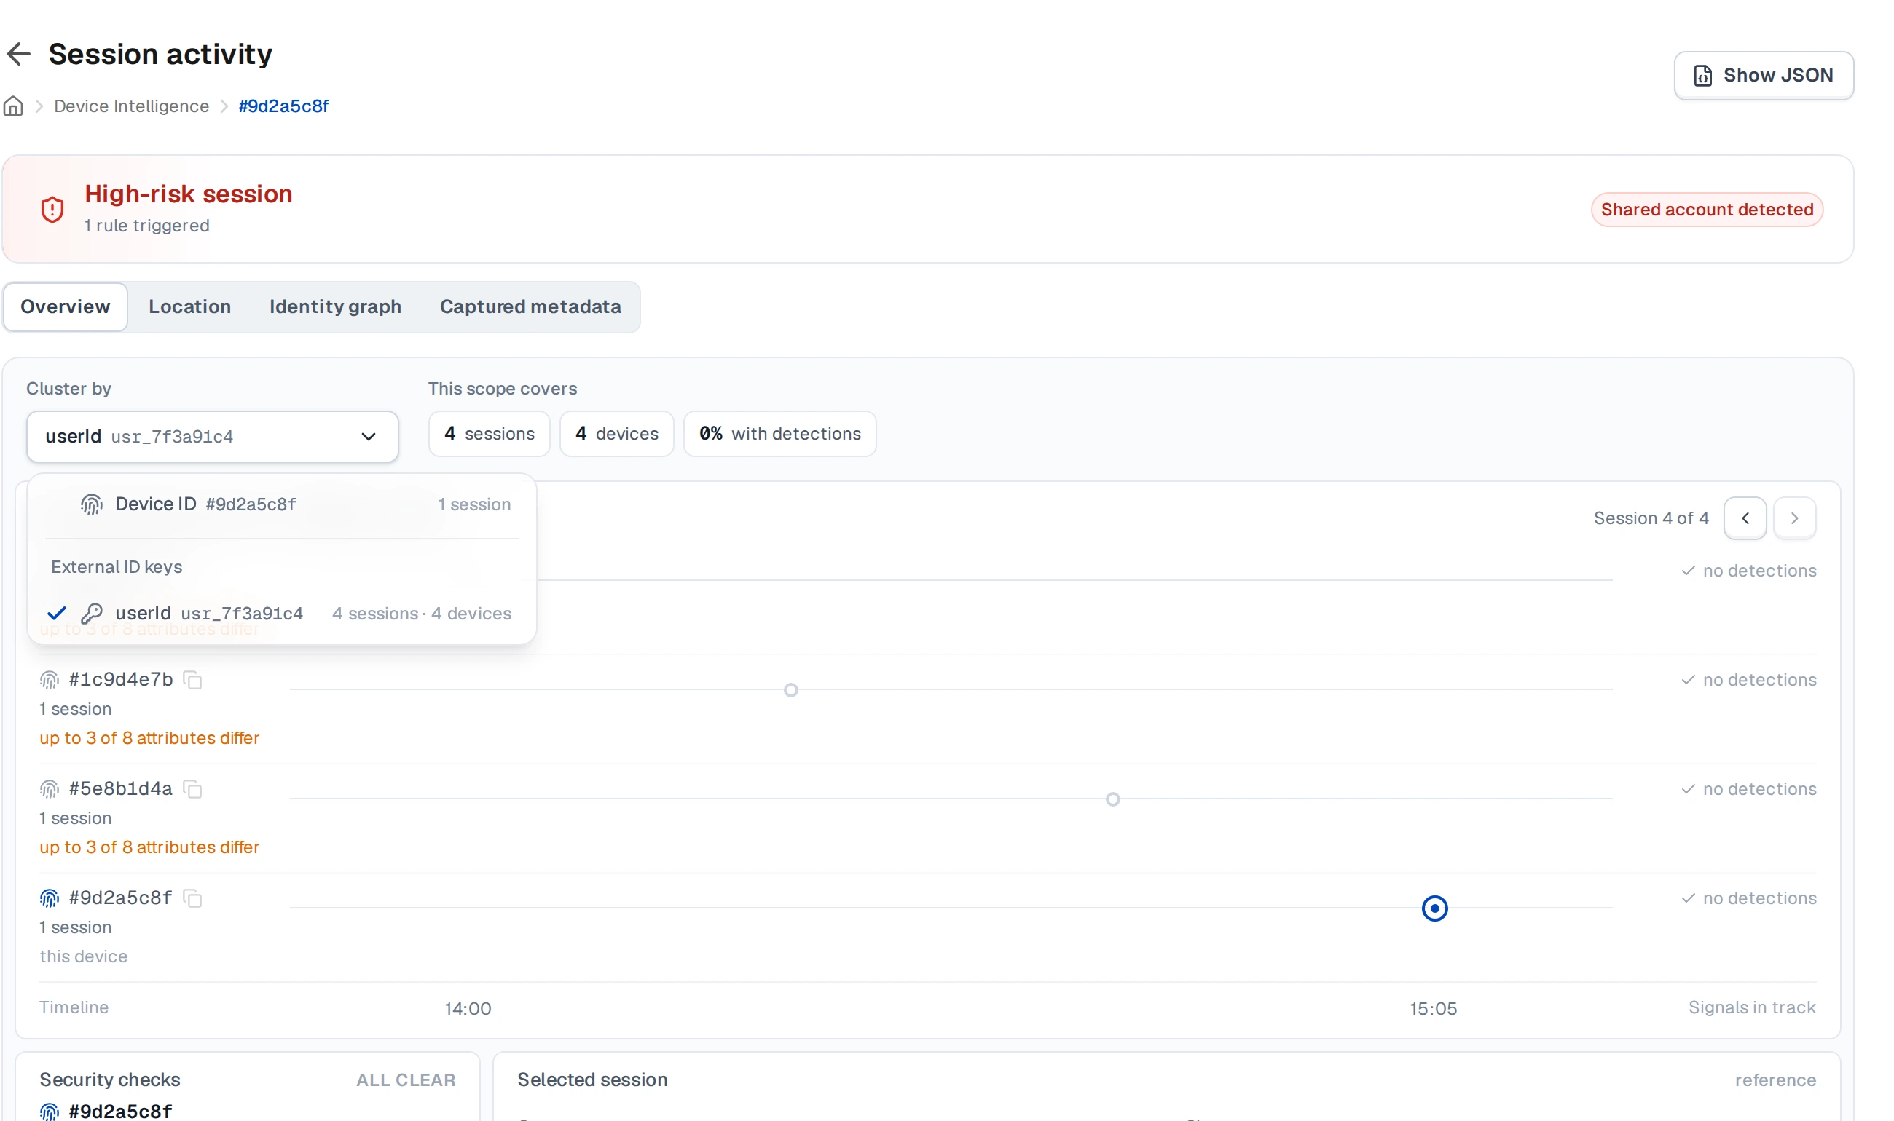
Task: Switch to the Identity graph tab
Action: (x=336, y=306)
